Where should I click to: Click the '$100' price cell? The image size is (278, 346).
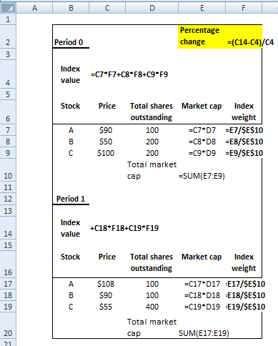click(107, 153)
